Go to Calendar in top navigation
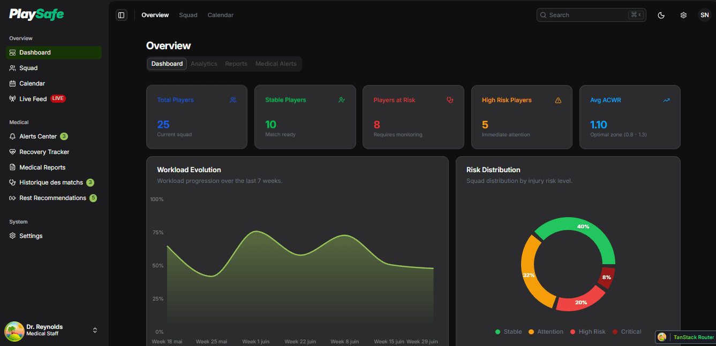The image size is (716, 346). (221, 15)
